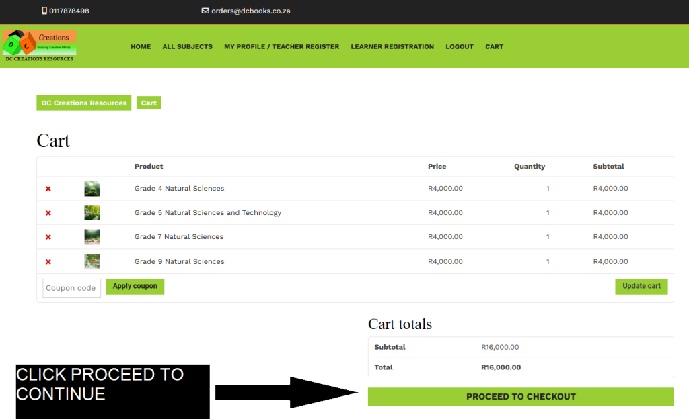Open Grade 5 Natural Sciences and Technology link
Image resolution: width=689 pixels, height=419 pixels.
tap(208, 213)
